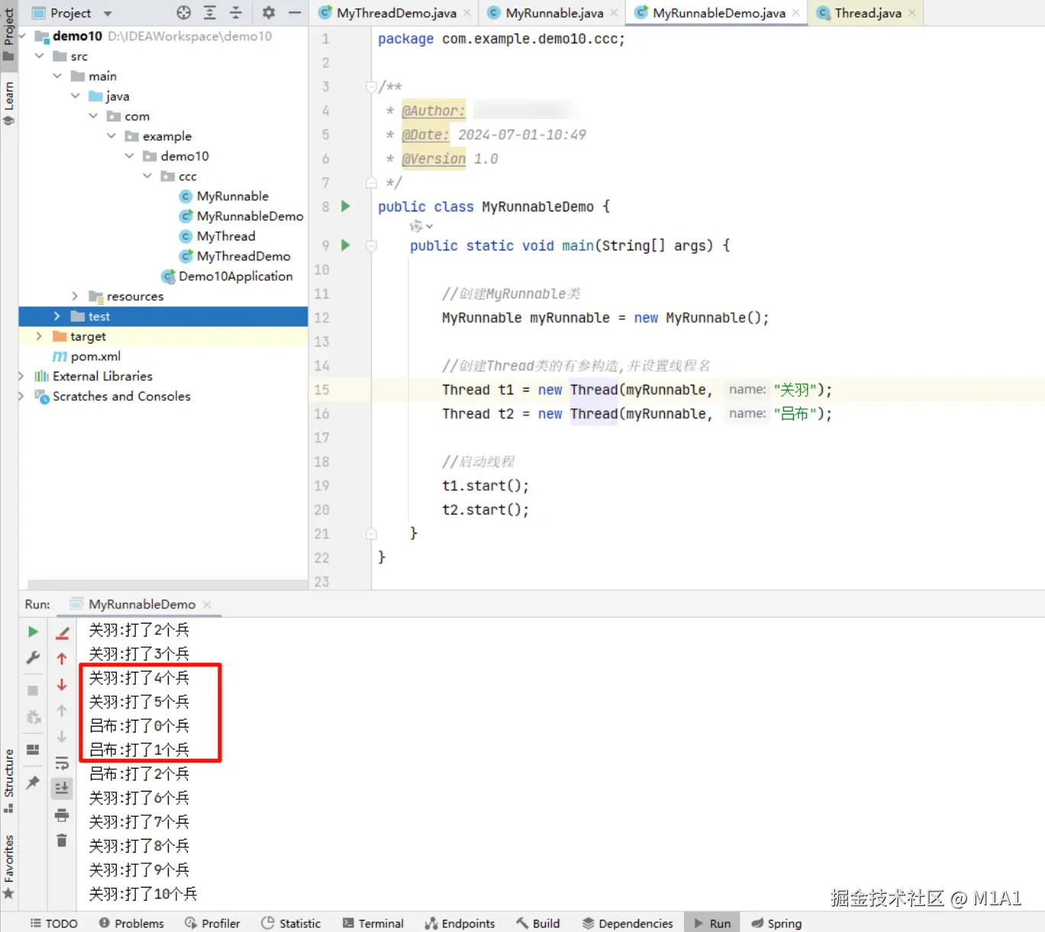The image size is (1045, 932).
Task: Select MyRunnableDemo in project tree
Action: (x=250, y=216)
